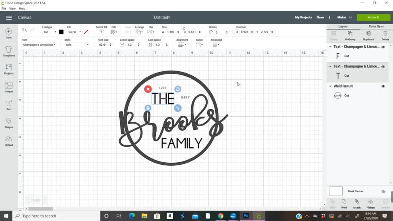This screenshot has height=221, width=393.
Task: Hide the Weld Result layer
Action: (383, 86)
